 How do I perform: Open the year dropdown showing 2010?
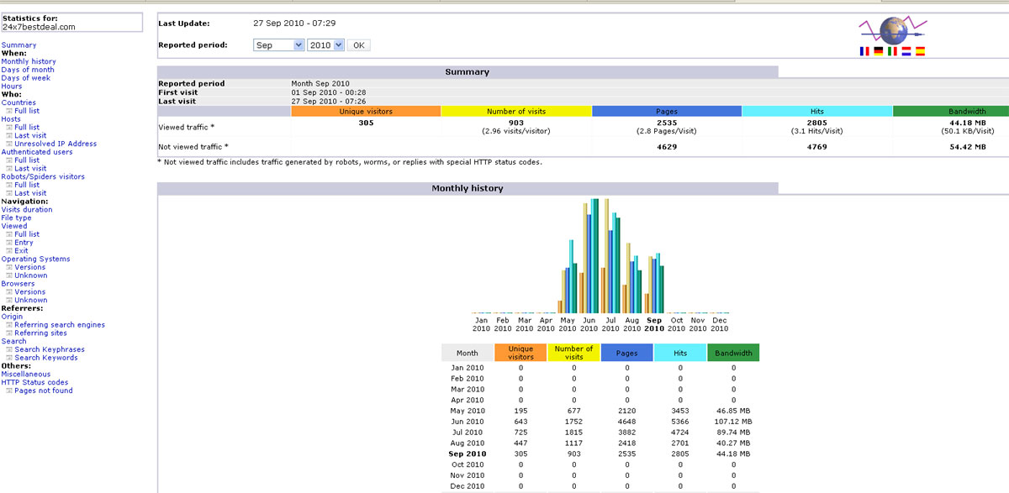pyautogui.click(x=326, y=45)
